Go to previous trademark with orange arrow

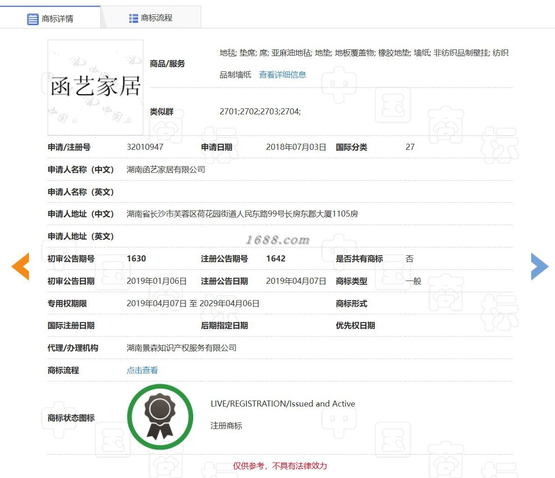pyautogui.click(x=21, y=266)
